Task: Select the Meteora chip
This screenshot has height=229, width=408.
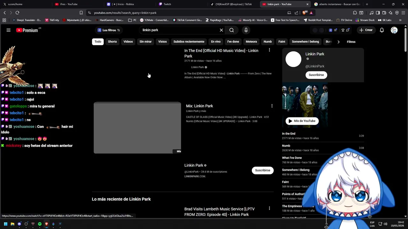Action: [x=251, y=42]
